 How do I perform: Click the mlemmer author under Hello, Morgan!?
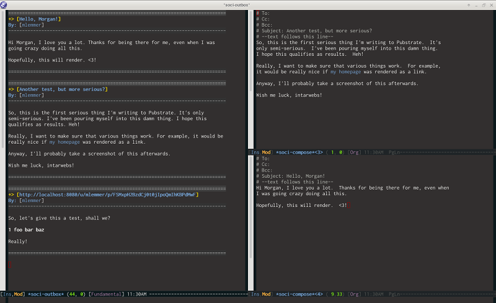click(x=32, y=25)
